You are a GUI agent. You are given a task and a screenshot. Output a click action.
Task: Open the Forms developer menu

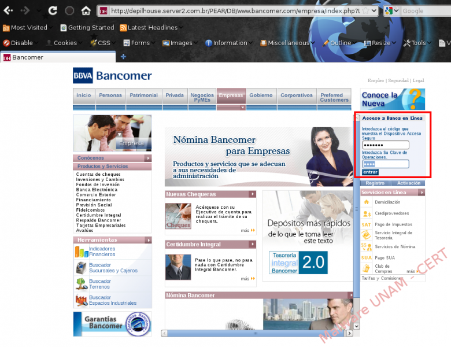(139, 43)
